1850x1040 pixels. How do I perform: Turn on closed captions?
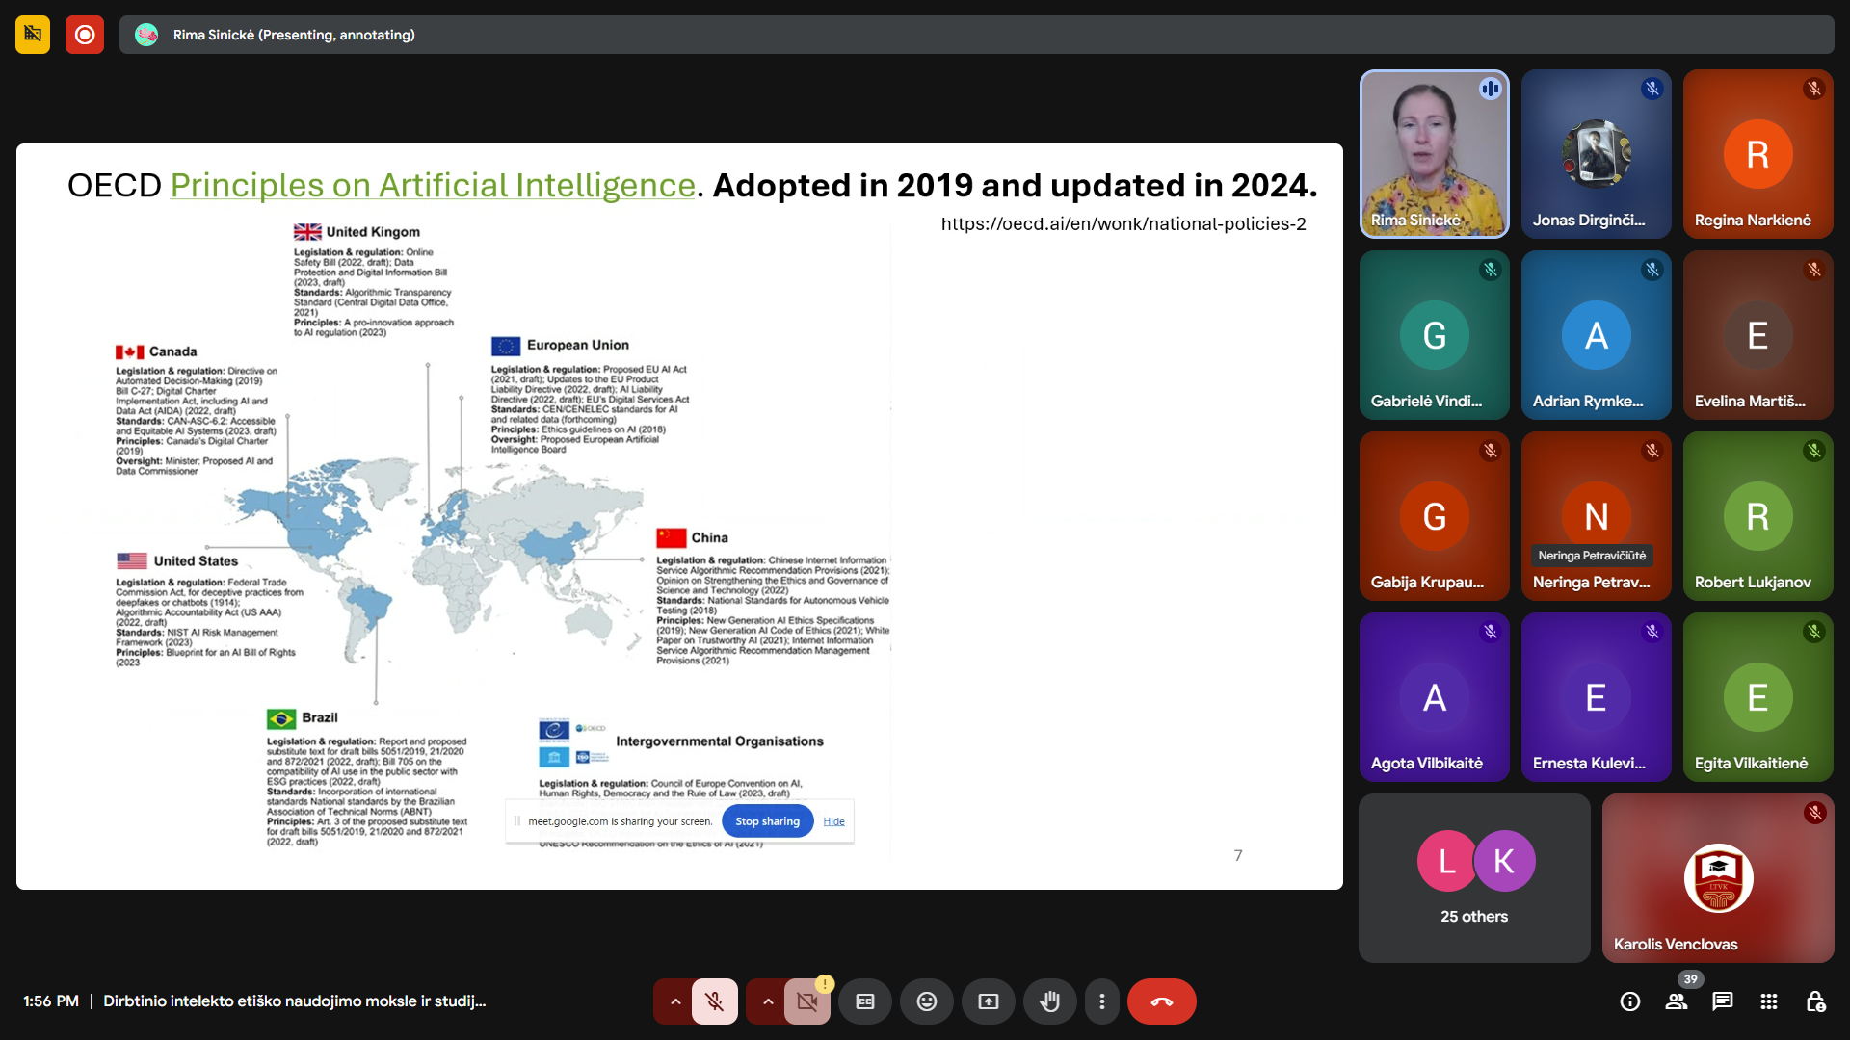[x=865, y=1001]
